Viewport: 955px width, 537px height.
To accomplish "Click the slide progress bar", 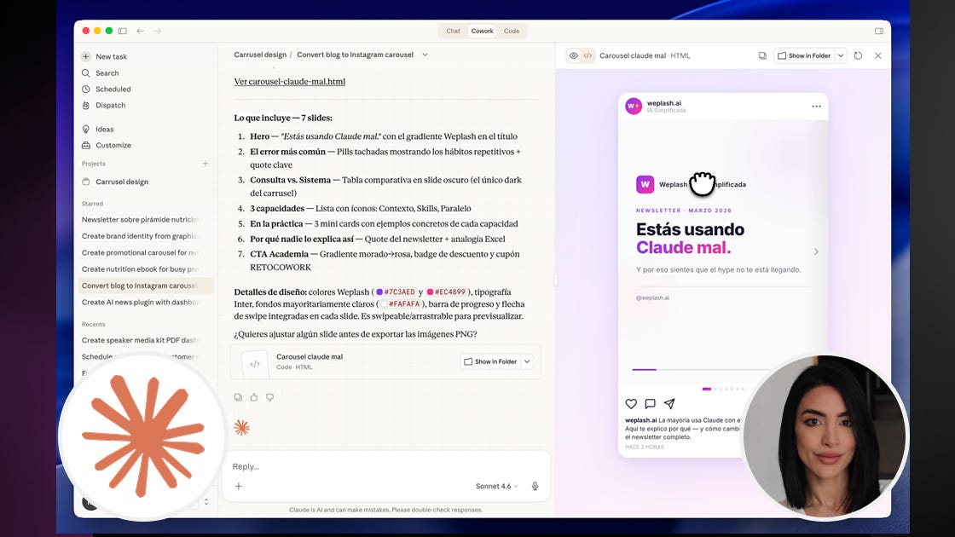I will click(703, 370).
